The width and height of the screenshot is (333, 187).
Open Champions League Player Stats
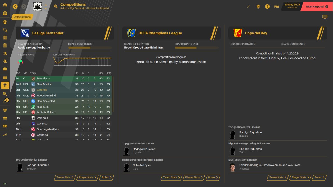coord(193,177)
